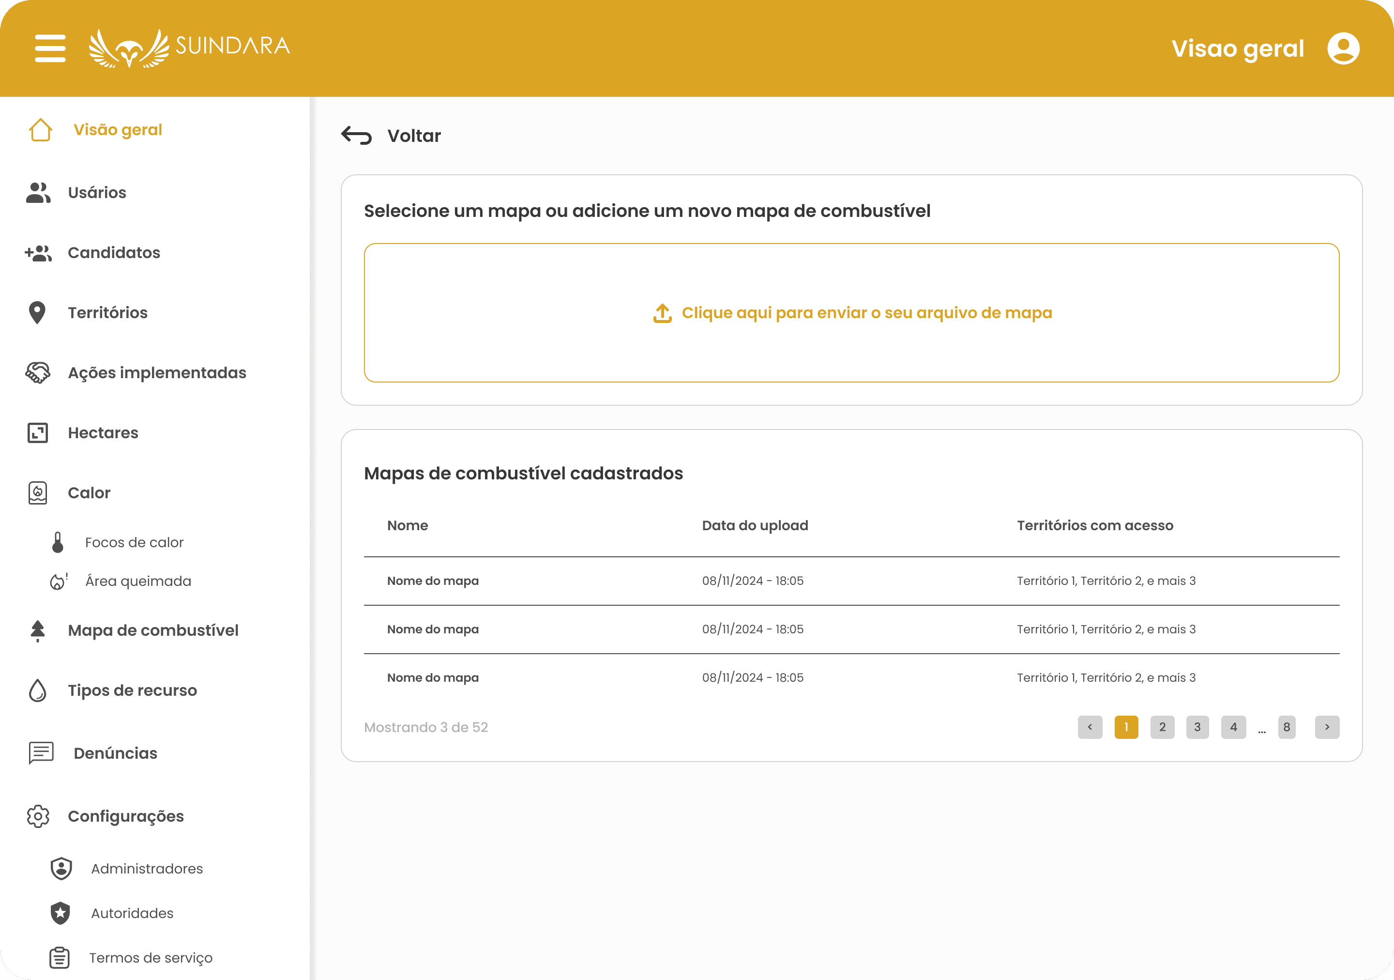Click the chat message icon for Denúncias
This screenshot has width=1394, height=980.
pos(41,753)
